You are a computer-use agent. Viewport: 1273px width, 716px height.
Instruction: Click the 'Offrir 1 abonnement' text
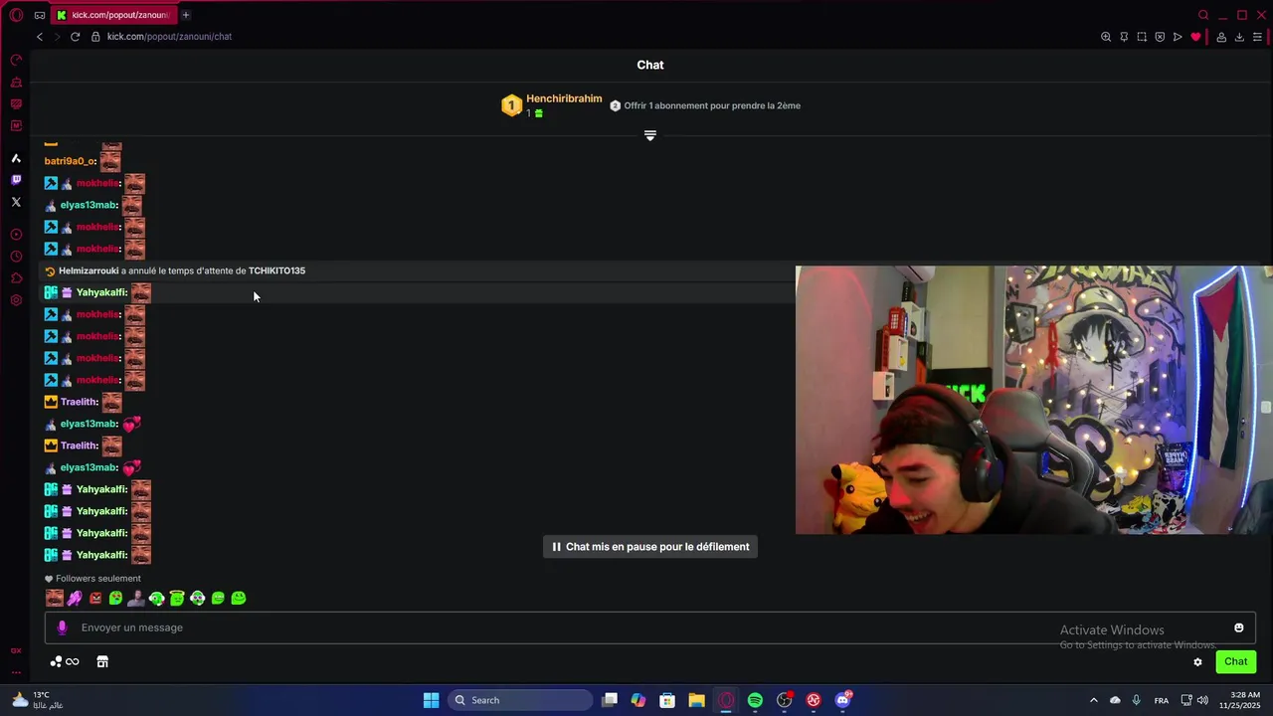[x=712, y=105]
